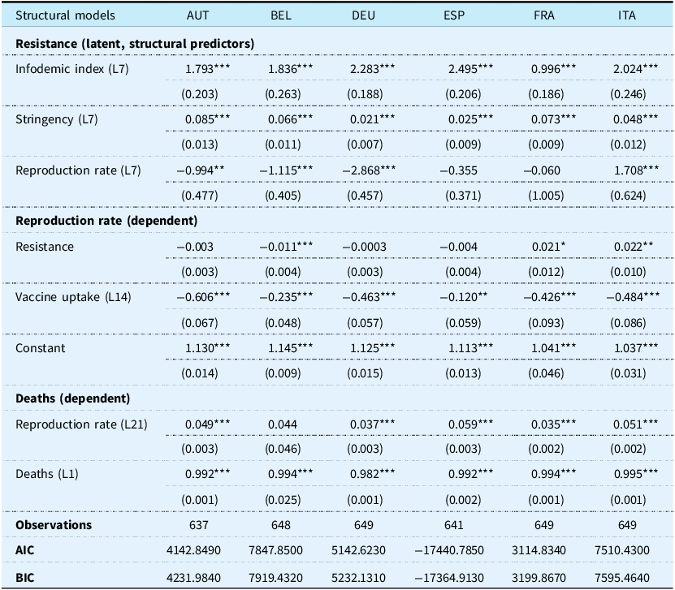Click the AIC value −17440.7850
Image resolution: width=675 pixels, height=590 pixels.
click(x=449, y=550)
